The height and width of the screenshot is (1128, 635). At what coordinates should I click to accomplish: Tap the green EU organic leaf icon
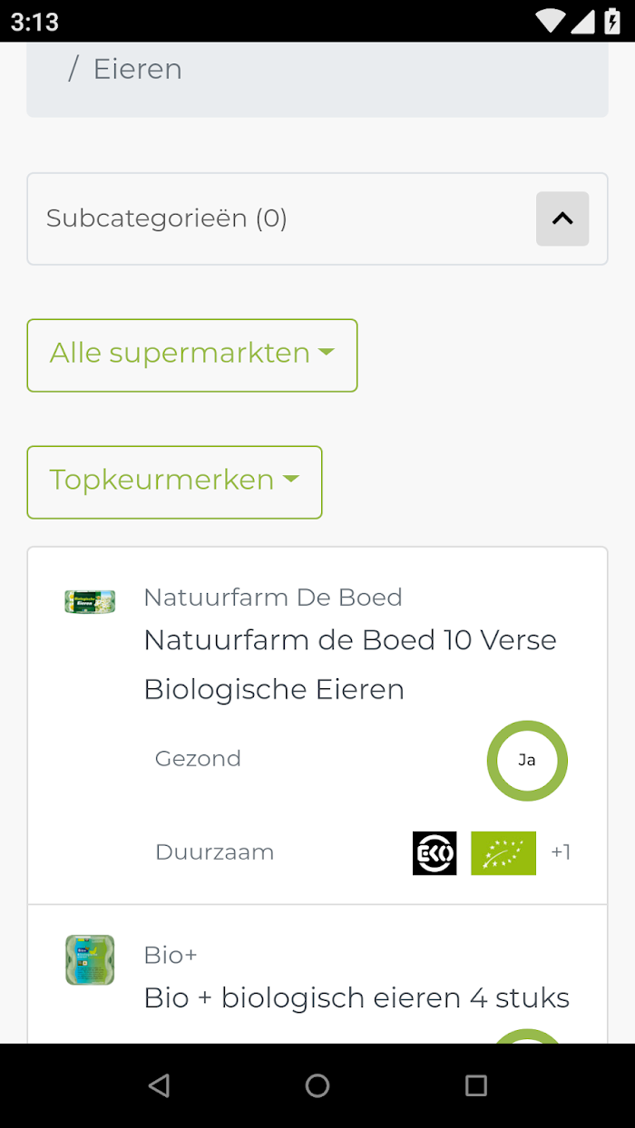503,853
